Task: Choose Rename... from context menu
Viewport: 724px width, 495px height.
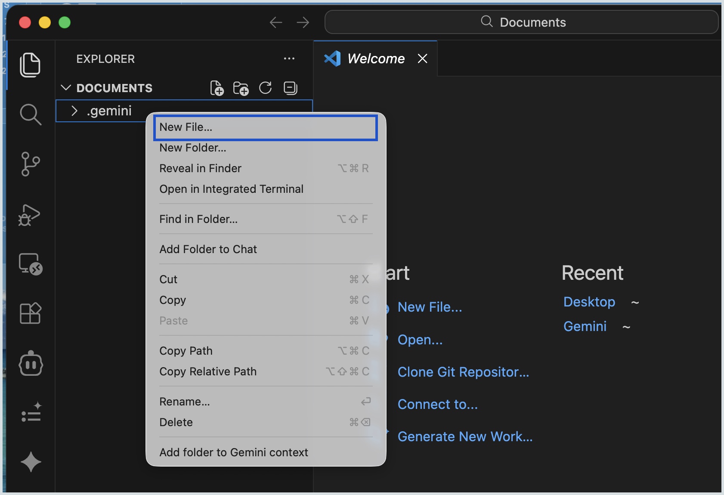Action: tap(266, 402)
